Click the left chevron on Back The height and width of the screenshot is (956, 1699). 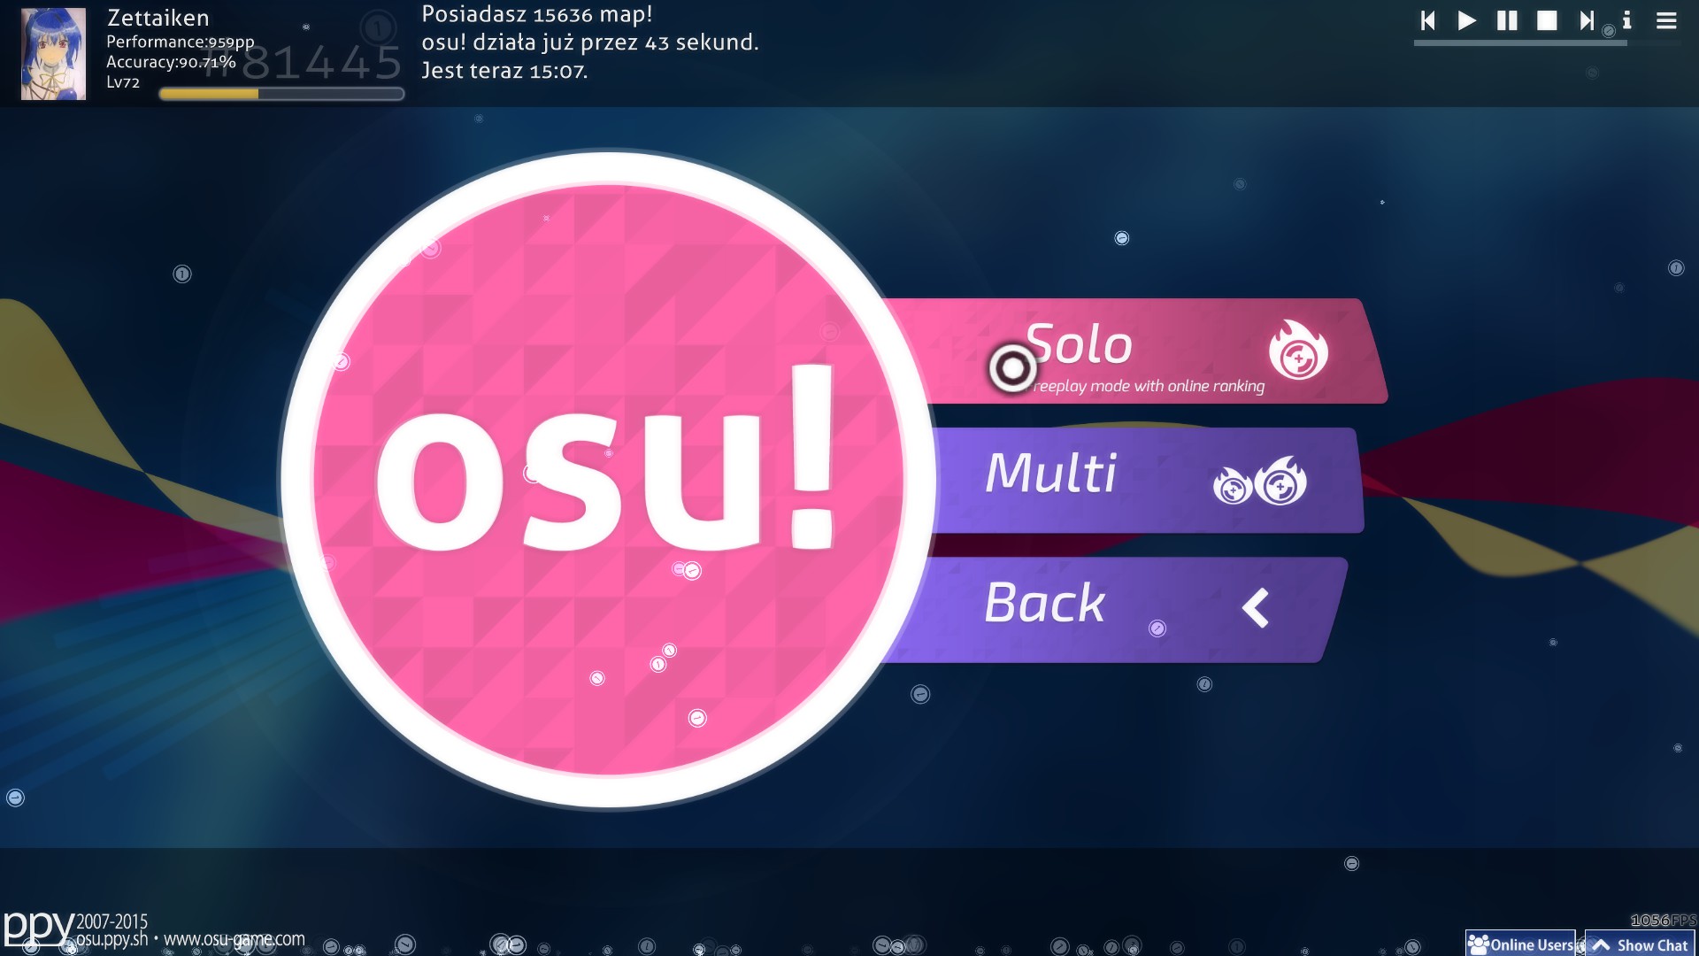click(x=1256, y=609)
